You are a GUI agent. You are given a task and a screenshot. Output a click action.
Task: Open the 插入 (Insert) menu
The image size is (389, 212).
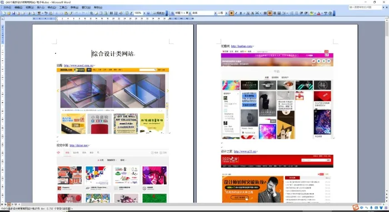41,7
